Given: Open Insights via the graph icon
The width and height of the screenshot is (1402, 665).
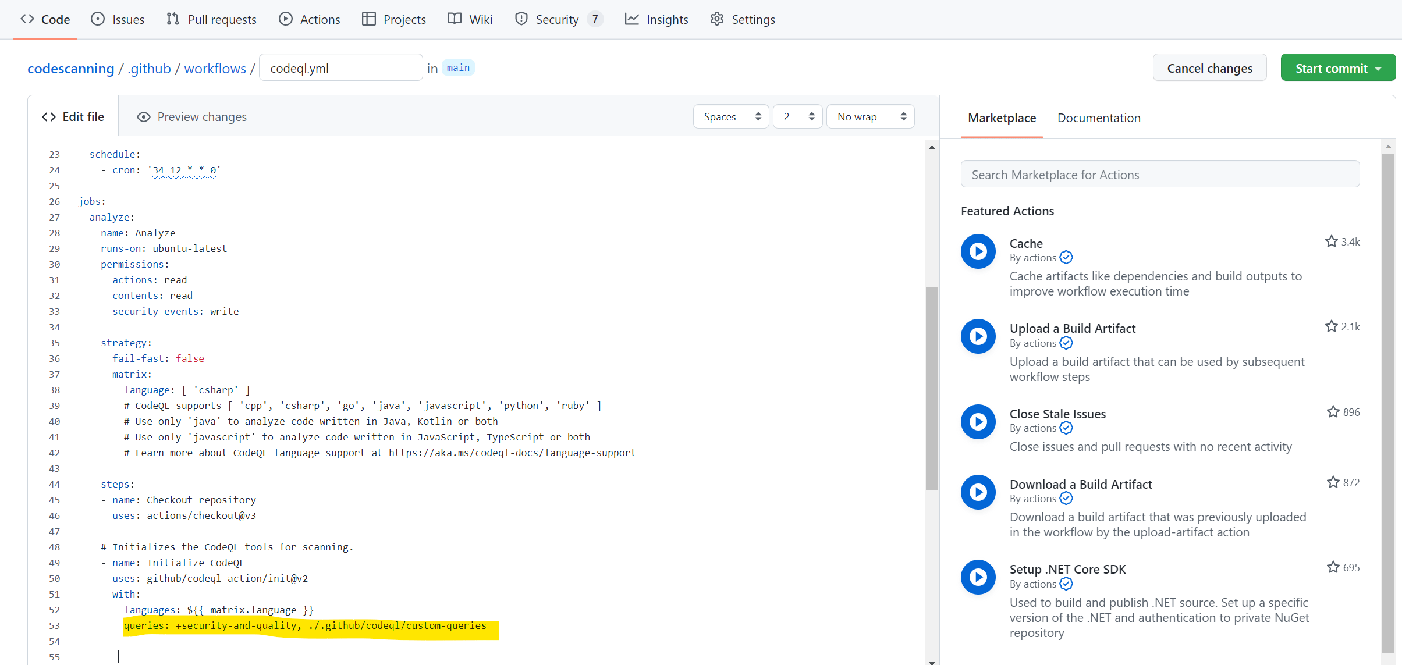Looking at the screenshot, I should [632, 19].
